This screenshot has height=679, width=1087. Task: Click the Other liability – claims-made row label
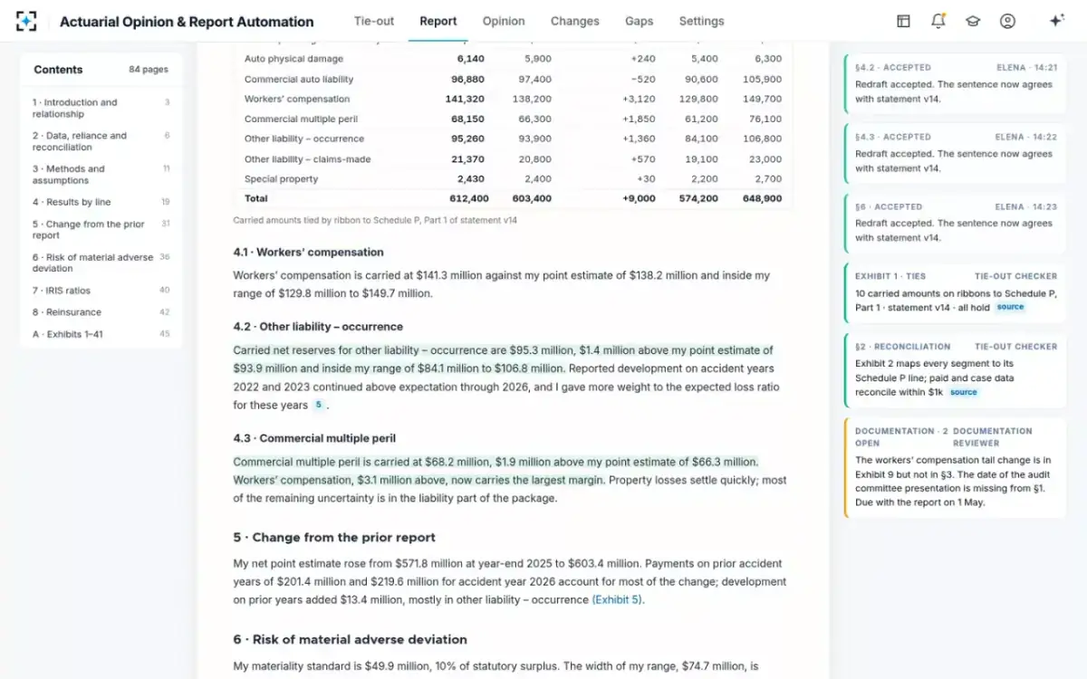(307, 158)
